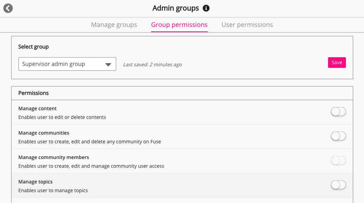
Task: Click the Admin groups page title
Action: 176,8
